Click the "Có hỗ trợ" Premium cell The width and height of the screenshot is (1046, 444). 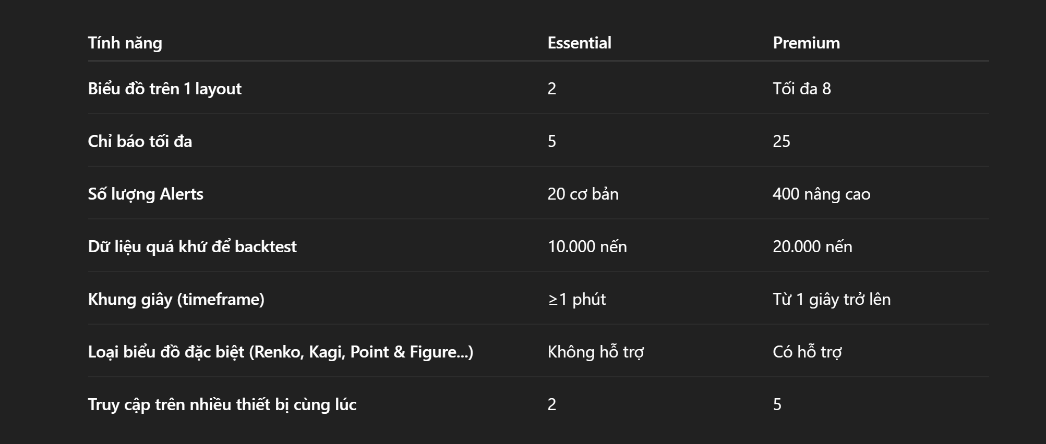tap(807, 352)
